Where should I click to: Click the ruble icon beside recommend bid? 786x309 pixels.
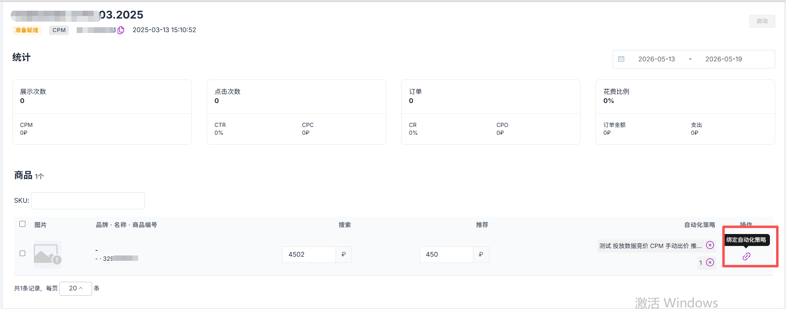[481, 255]
